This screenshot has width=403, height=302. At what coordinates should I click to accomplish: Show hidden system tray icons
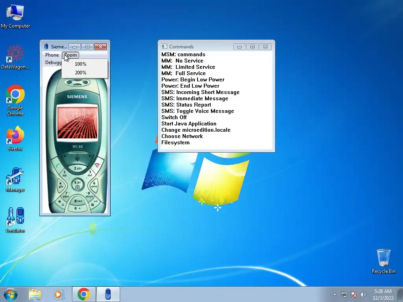point(335,295)
